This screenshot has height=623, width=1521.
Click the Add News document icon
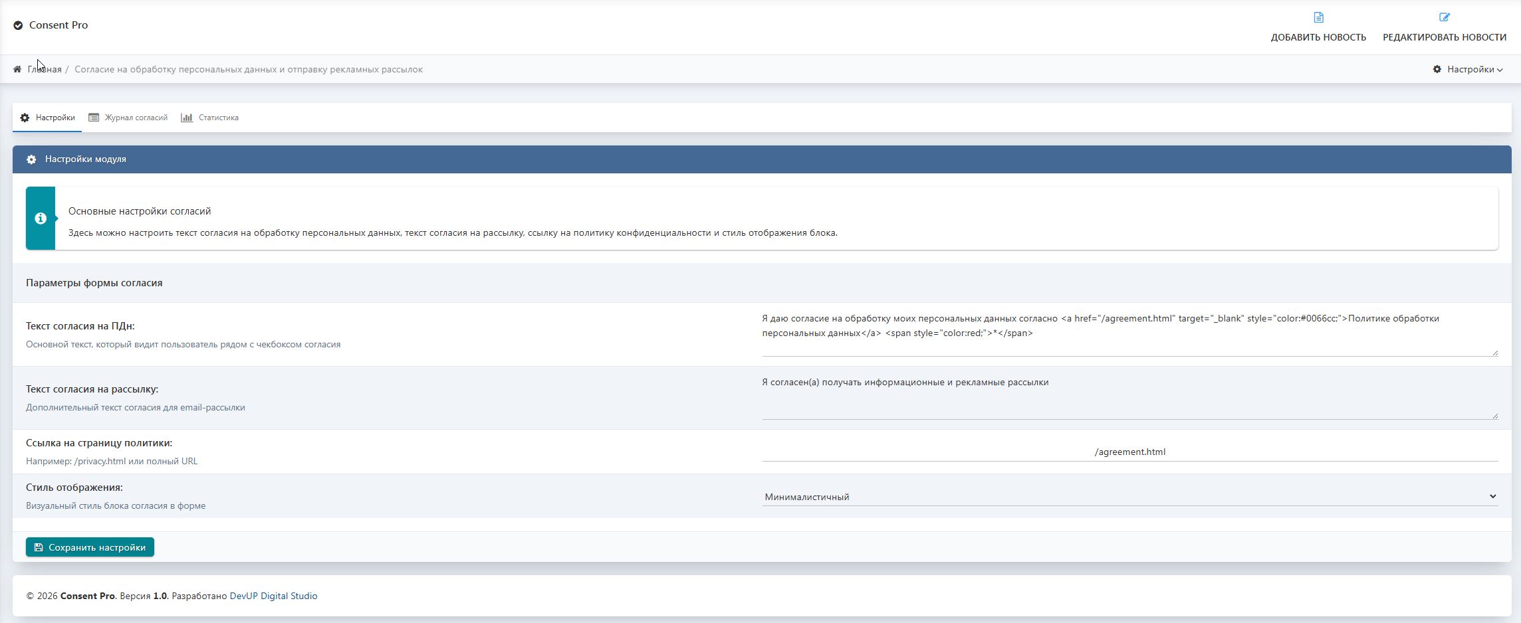pyautogui.click(x=1318, y=17)
